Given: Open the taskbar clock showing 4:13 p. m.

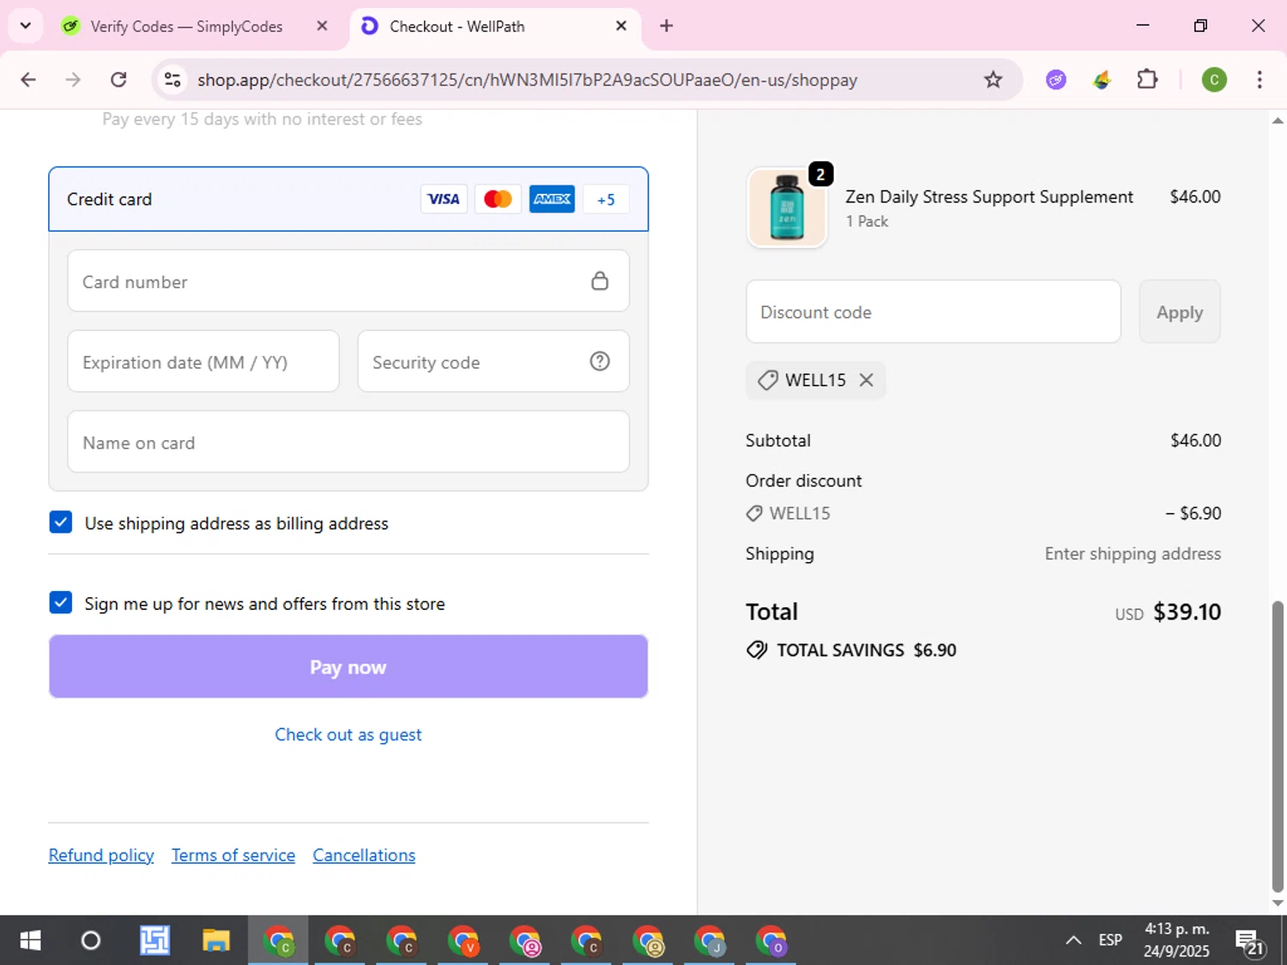Looking at the screenshot, I should 1176,940.
